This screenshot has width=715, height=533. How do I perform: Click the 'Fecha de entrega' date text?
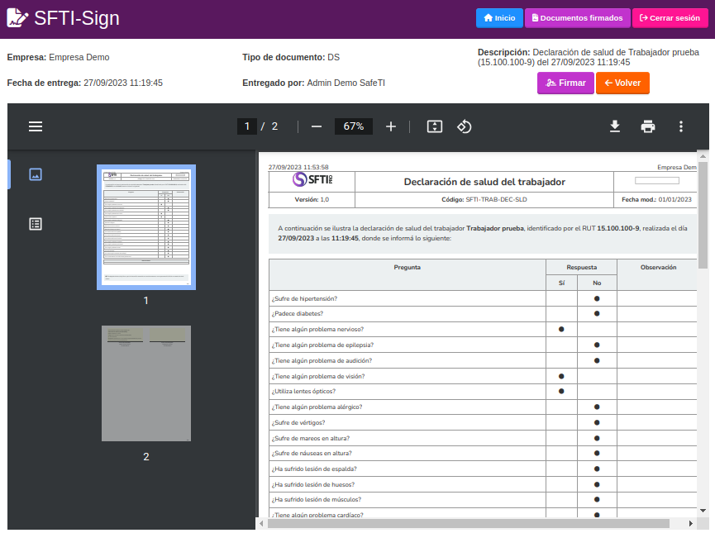(x=85, y=83)
